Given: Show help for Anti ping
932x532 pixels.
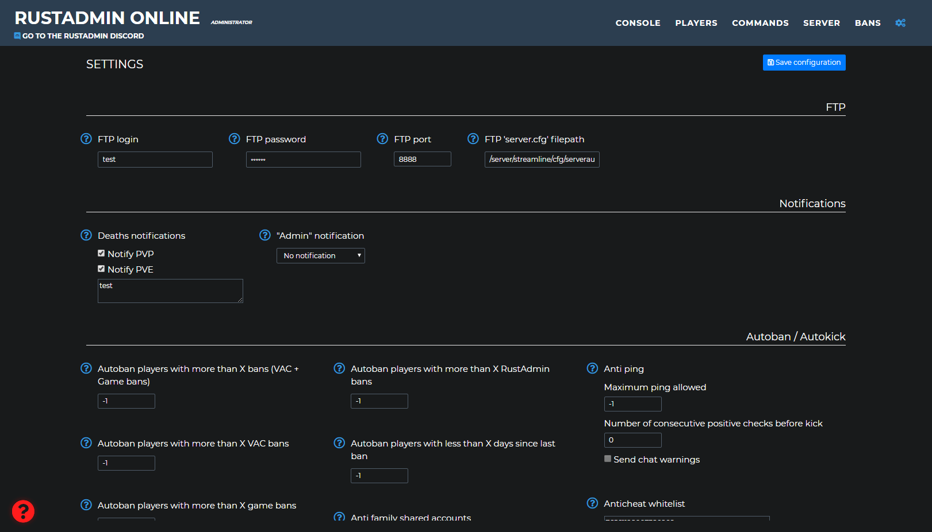Looking at the screenshot, I should (x=592, y=368).
